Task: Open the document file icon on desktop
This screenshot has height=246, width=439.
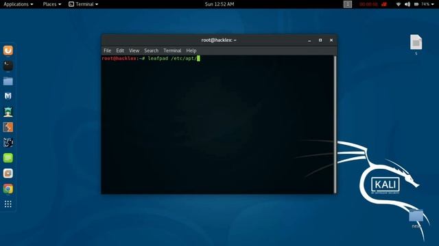Action: 416,42
